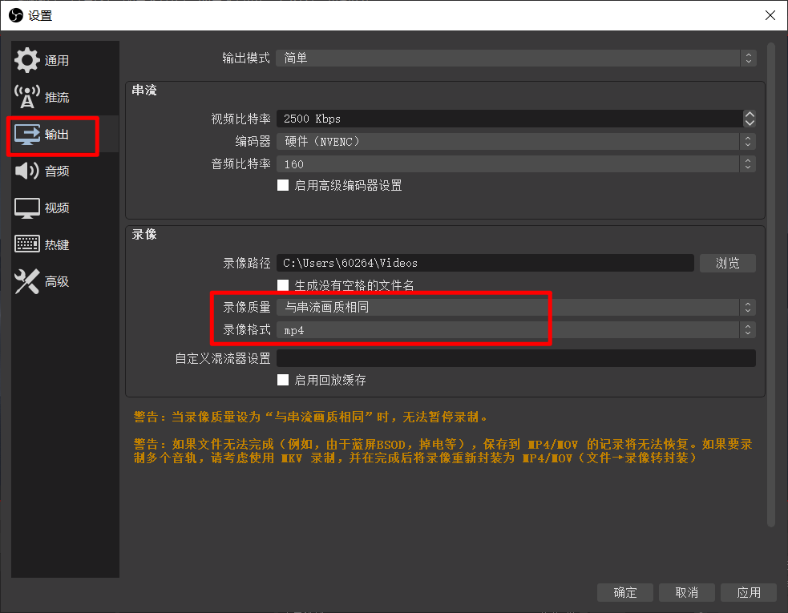The height and width of the screenshot is (613, 788).
Task: Switch to the 视频 settings tab label
Action: 57,208
